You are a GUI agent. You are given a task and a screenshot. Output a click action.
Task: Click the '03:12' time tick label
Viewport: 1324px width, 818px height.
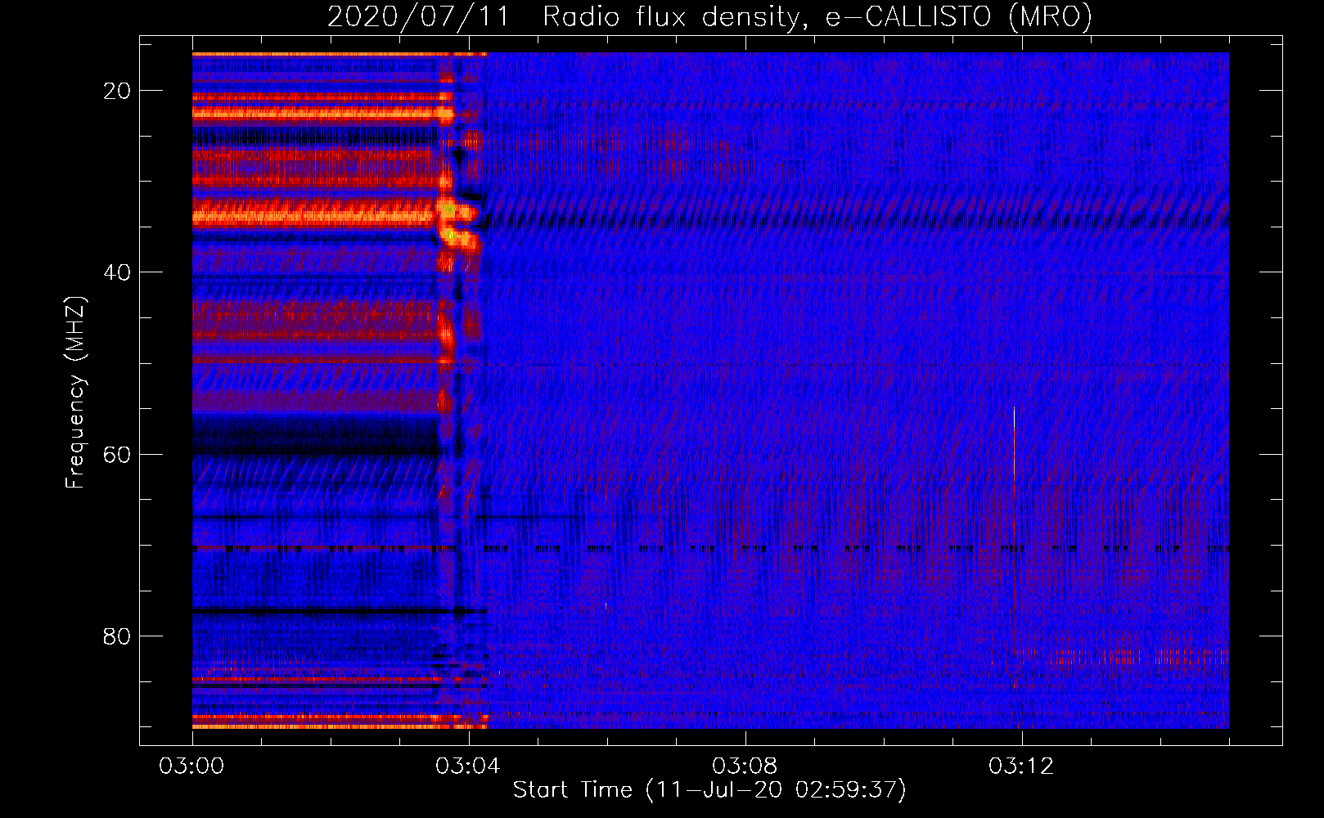[x=1021, y=766]
